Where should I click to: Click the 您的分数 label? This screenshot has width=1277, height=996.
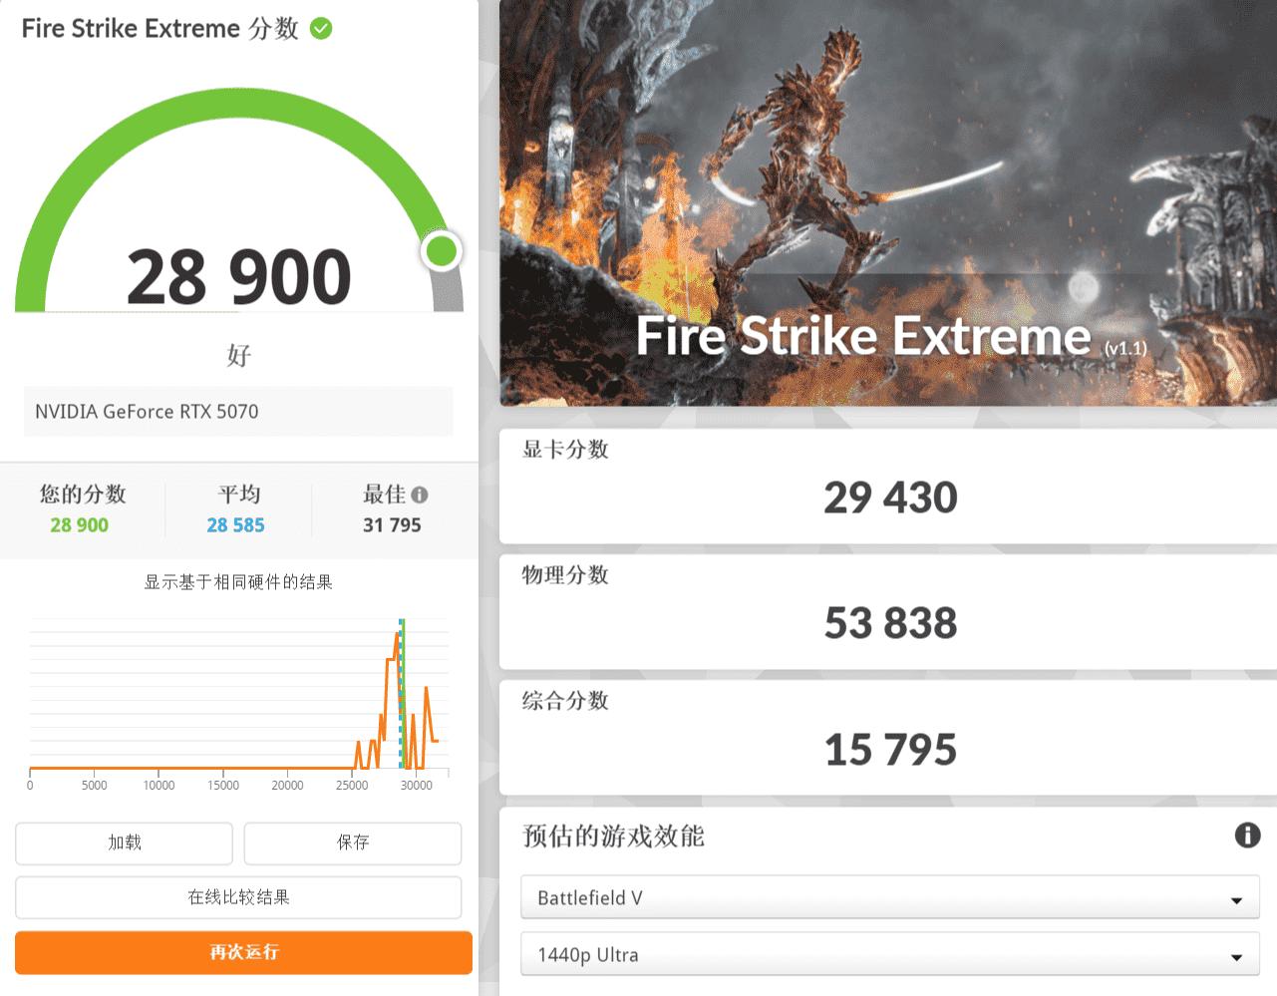[83, 495]
